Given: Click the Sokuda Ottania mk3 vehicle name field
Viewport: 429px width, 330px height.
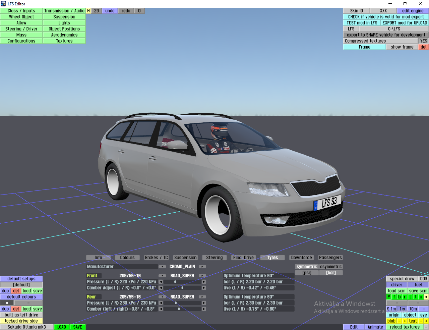Looking at the screenshot, I should coord(27,327).
